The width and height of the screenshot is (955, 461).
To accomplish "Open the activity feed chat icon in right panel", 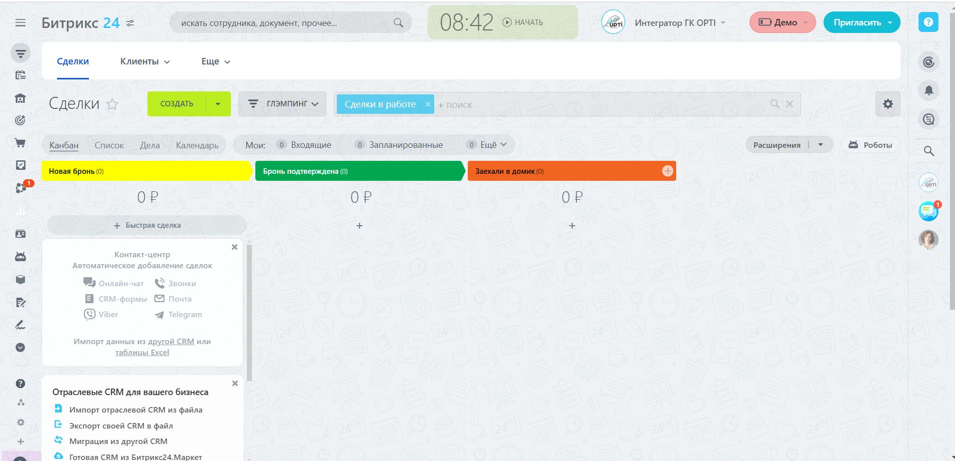I will [929, 119].
